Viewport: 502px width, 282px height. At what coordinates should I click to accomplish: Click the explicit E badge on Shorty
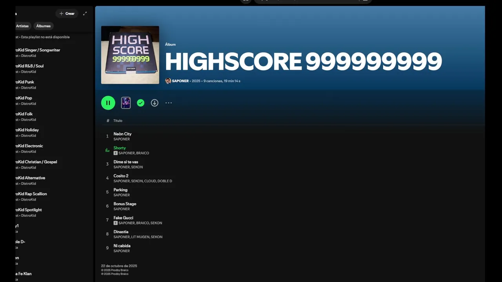(x=115, y=153)
